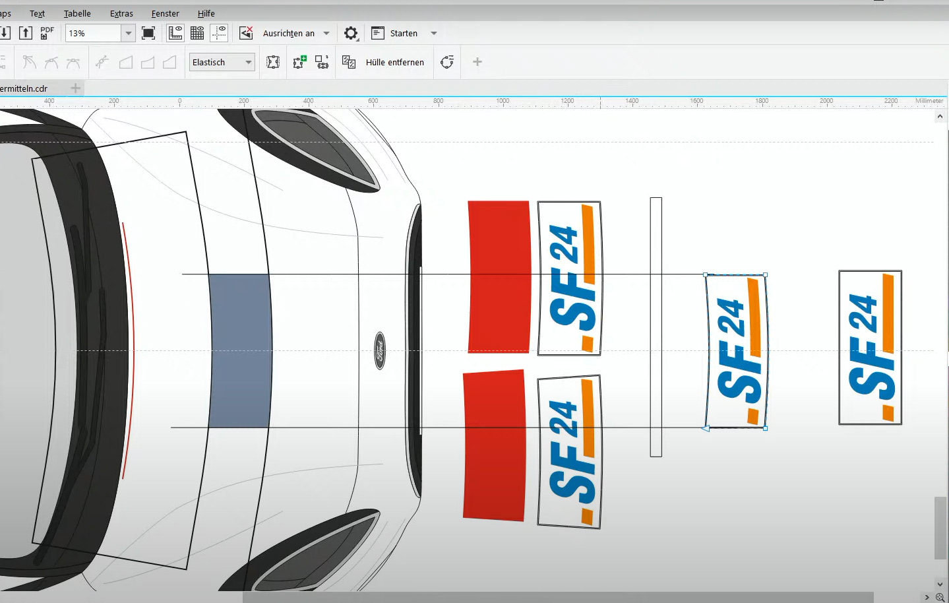Click the horizontal scrollbar right arrow
The width and height of the screenshot is (949, 603).
[x=927, y=597]
